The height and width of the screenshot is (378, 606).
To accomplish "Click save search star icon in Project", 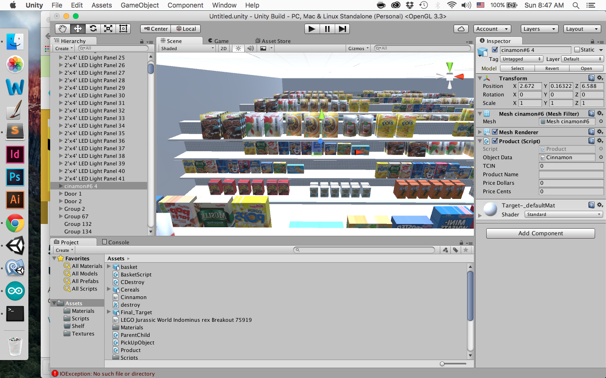I will 466,250.
